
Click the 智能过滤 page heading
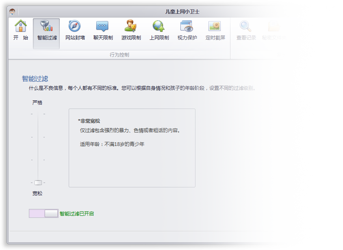(35, 79)
